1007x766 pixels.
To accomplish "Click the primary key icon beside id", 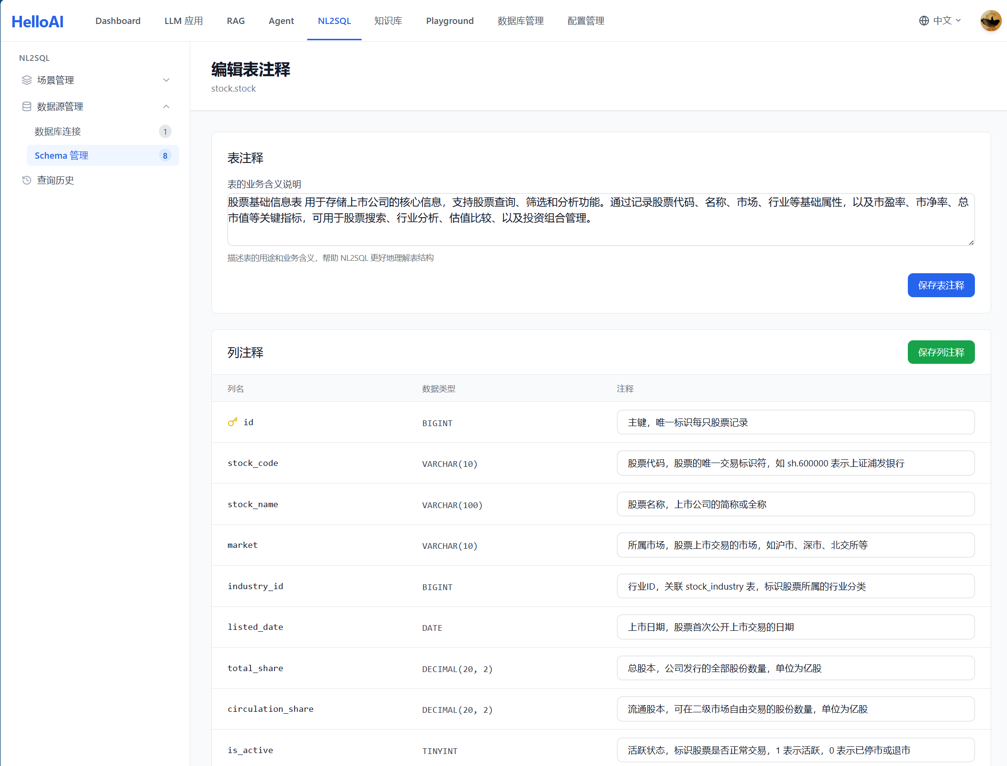I will pyautogui.click(x=232, y=422).
